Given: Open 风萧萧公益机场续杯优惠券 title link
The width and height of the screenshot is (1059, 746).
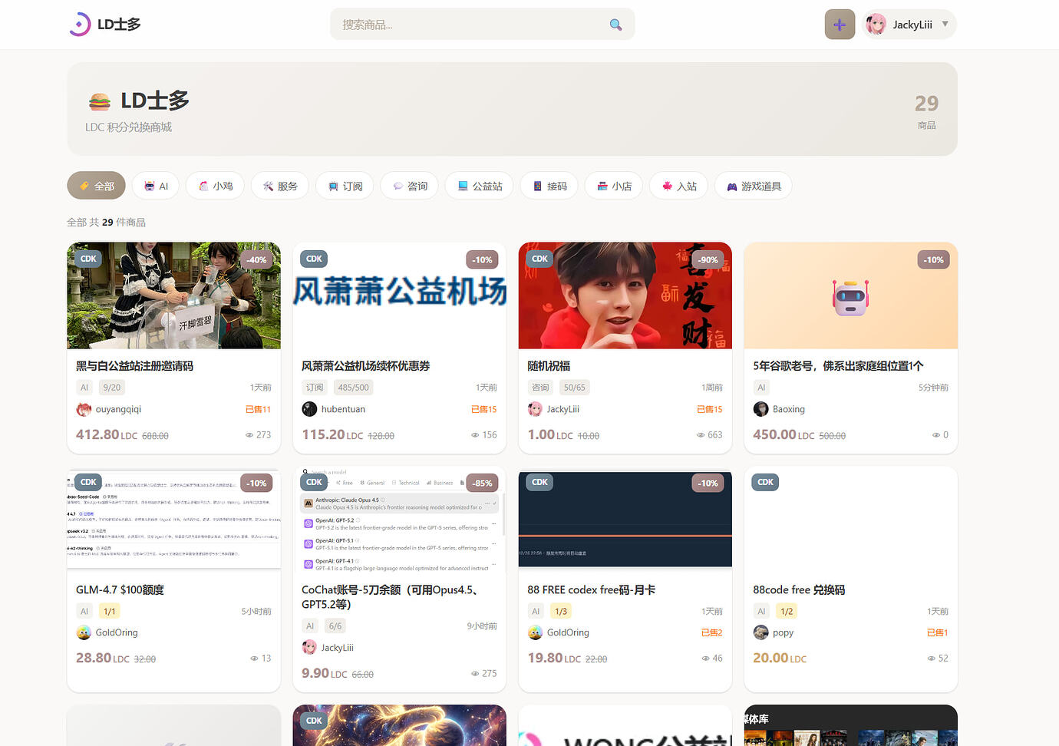Looking at the screenshot, I should pos(365,366).
